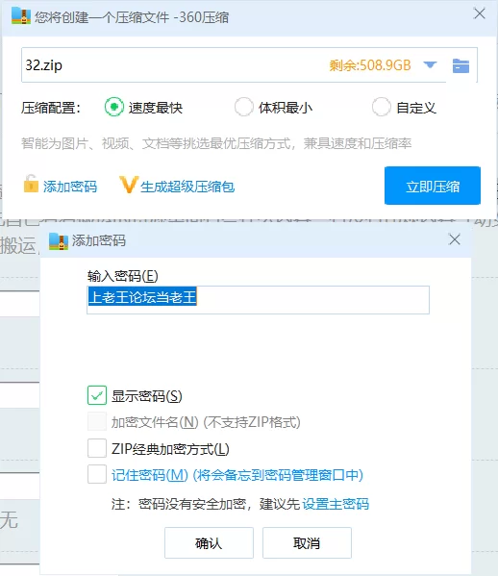Click the 生成超级压缩包 link
Viewport: 498px width, 576px height.
click(187, 187)
